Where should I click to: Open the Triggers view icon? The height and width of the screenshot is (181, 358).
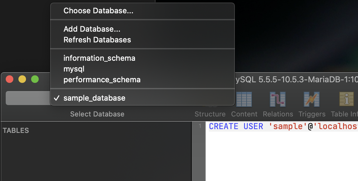312,99
